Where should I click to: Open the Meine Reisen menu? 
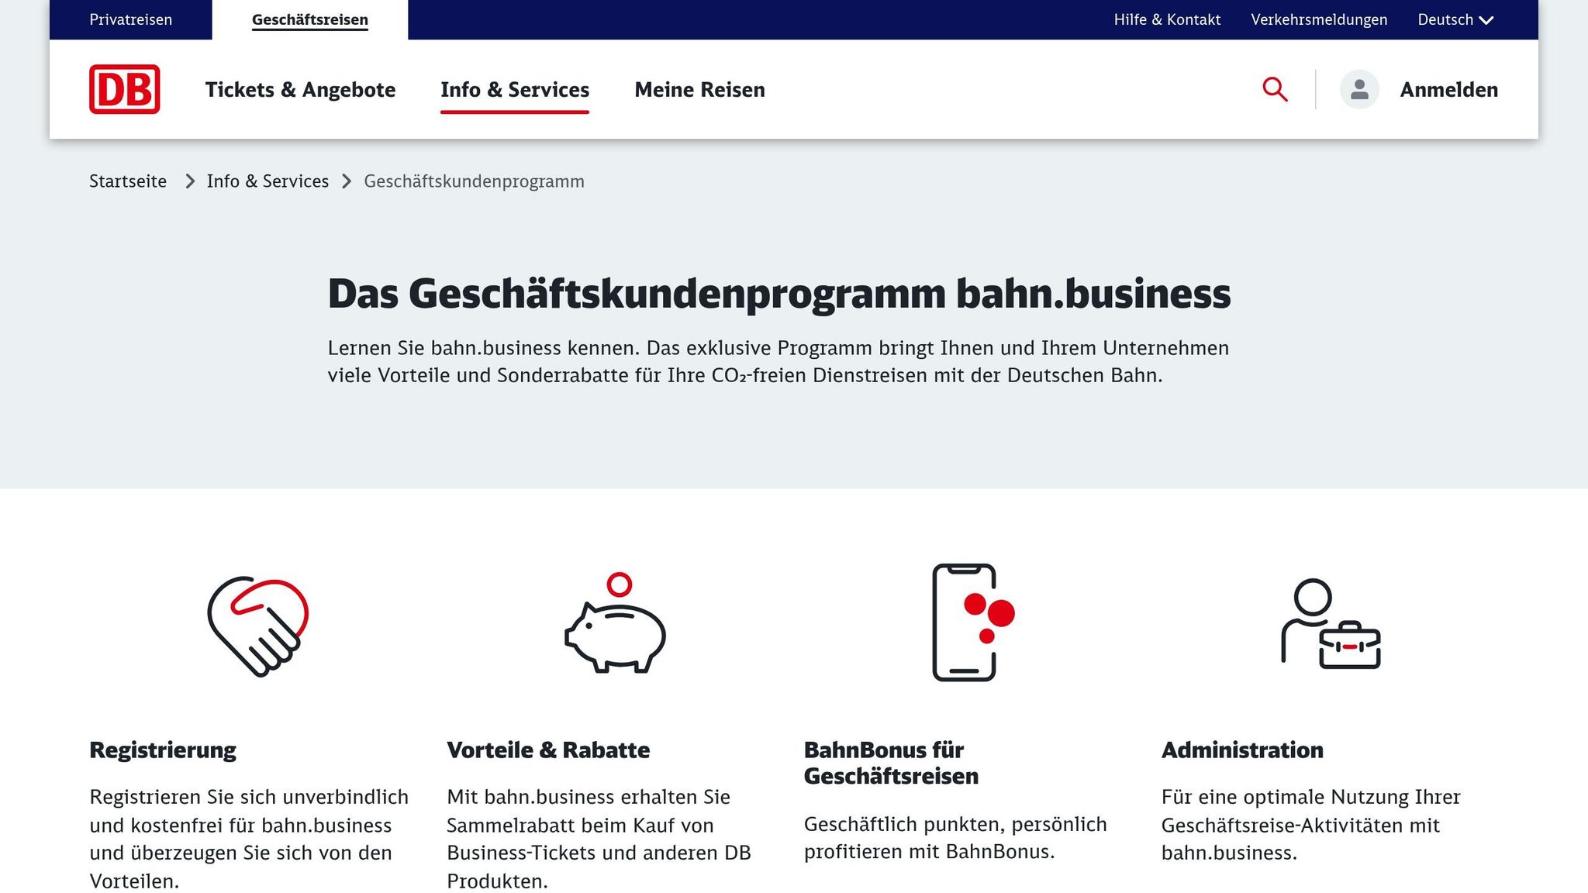699,90
